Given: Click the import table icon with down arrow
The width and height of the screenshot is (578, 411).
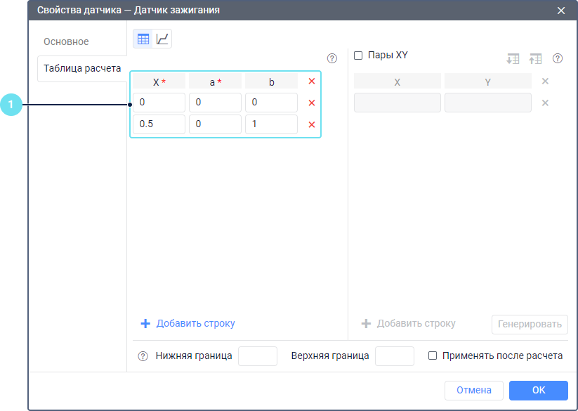Looking at the screenshot, I should click(513, 59).
